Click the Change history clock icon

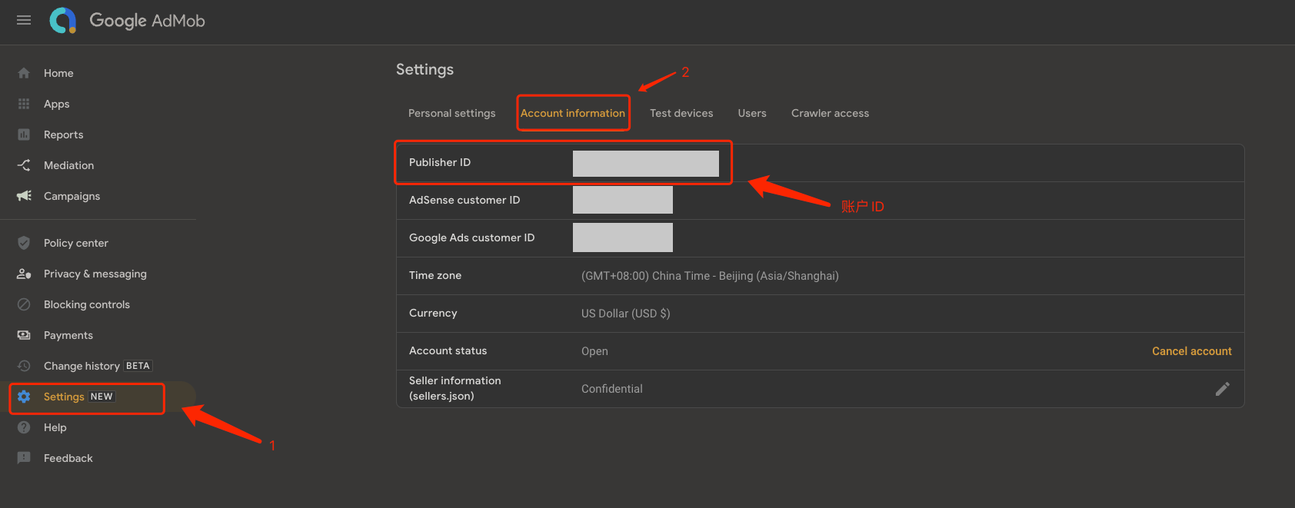24,366
